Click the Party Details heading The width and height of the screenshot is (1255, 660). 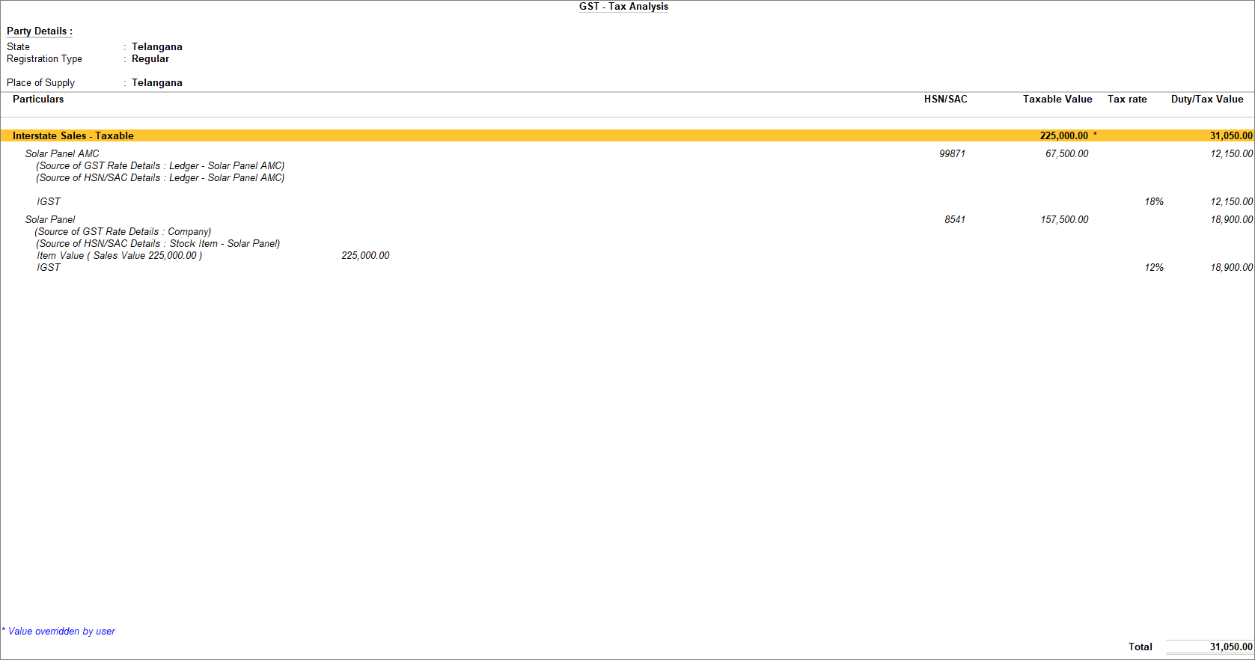tap(40, 31)
